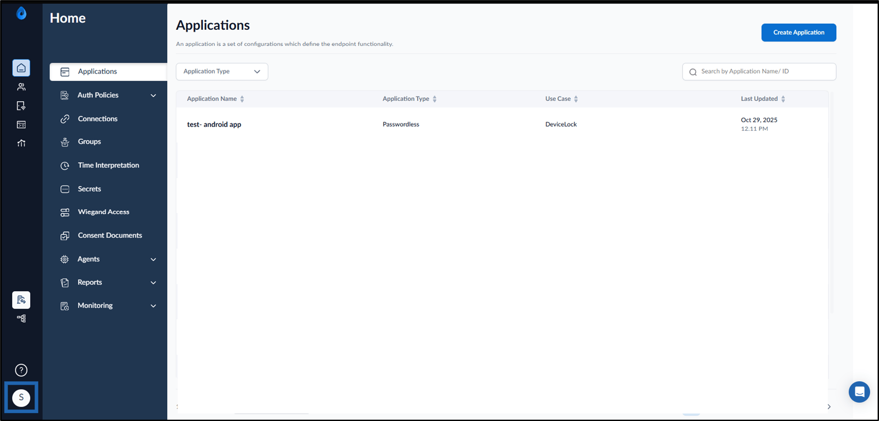The image size is (879, 421).
Task: Sort by Application Name column arrows
Action: [242, 99]
